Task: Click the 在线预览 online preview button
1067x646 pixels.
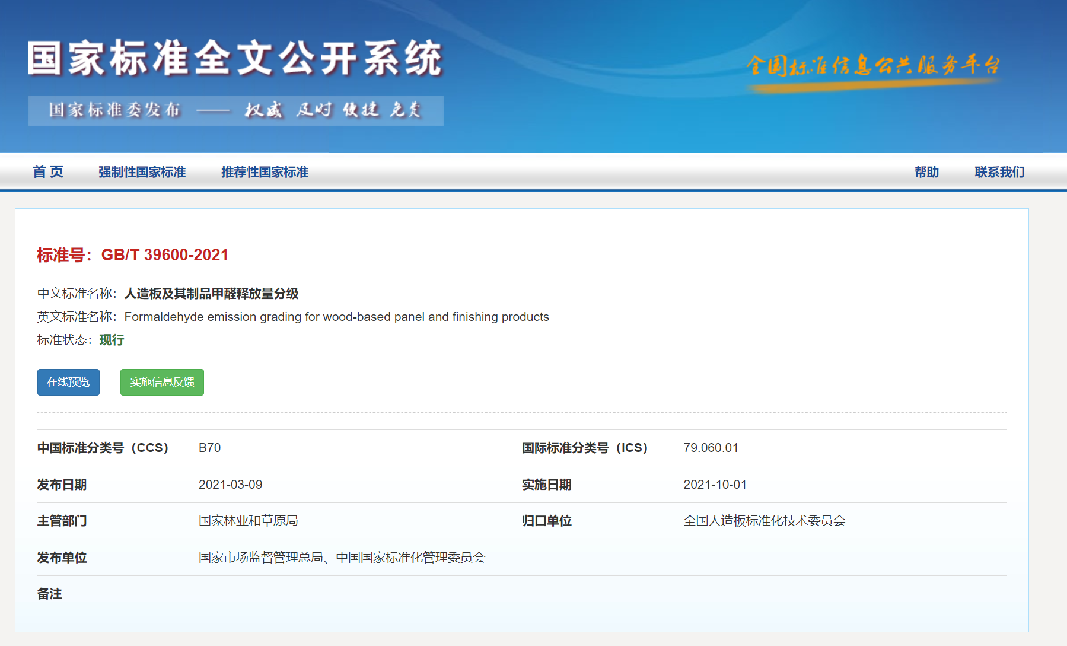Action: 68,382
